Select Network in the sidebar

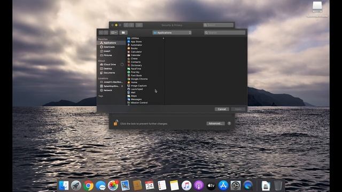click(111, 90)
